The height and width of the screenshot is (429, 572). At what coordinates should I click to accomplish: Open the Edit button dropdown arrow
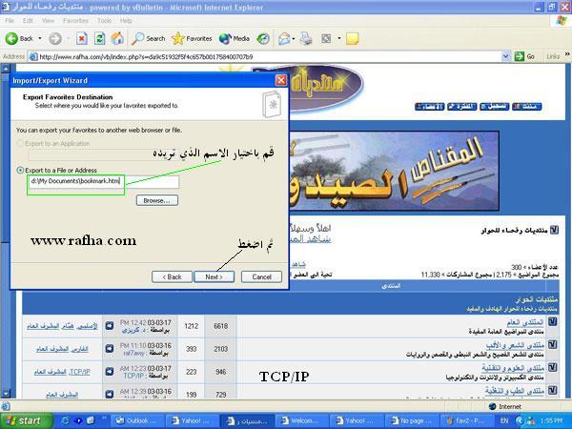pos(338,38)
